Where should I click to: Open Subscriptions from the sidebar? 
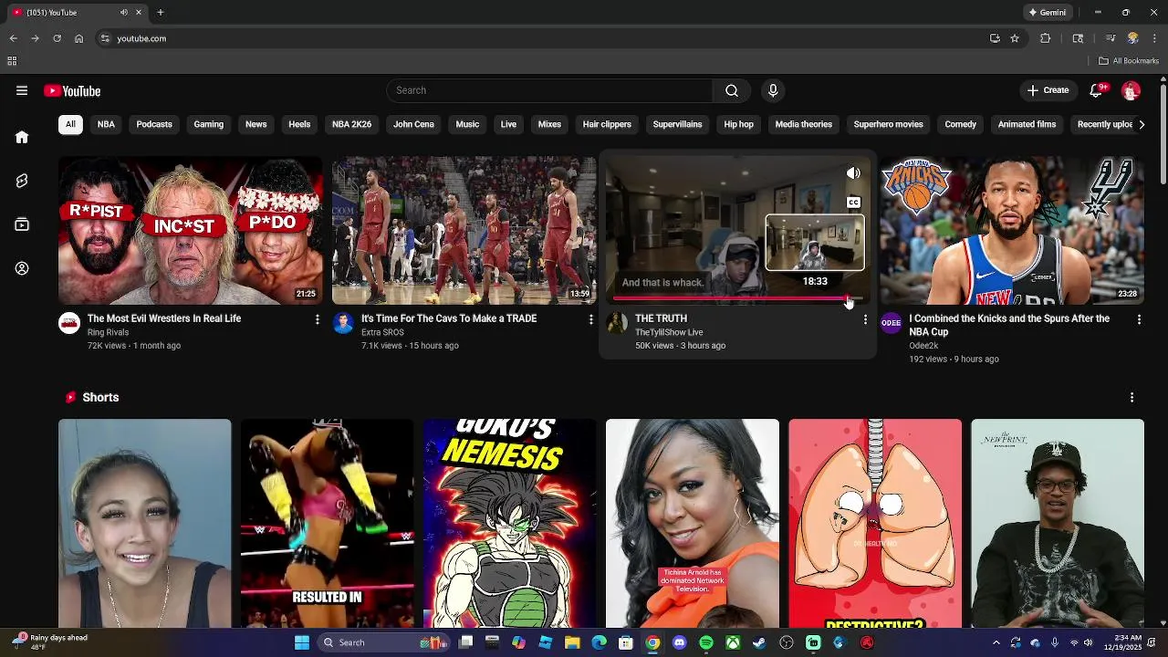pos(22,224)
